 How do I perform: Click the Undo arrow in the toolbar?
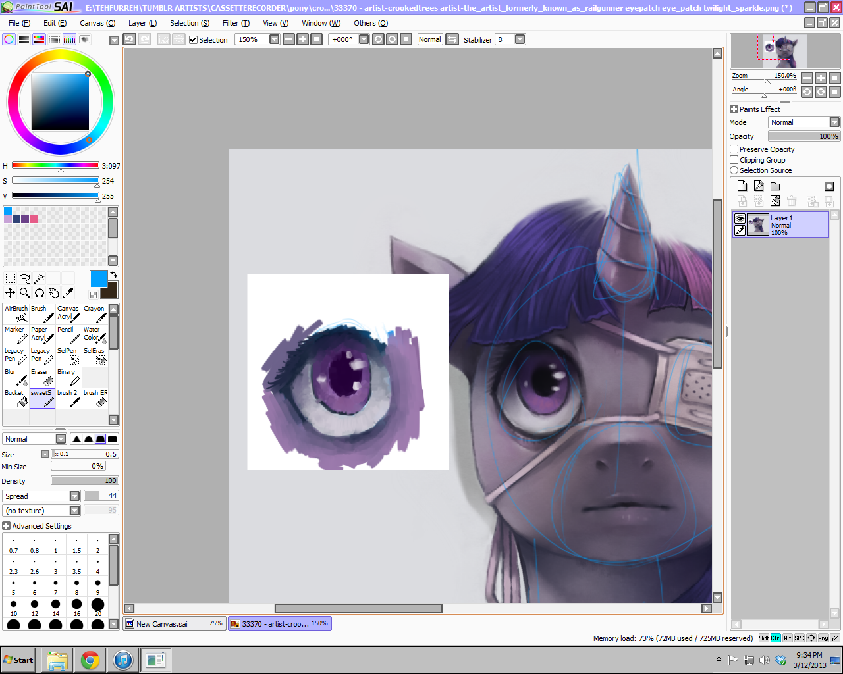[x=130, y=39]
